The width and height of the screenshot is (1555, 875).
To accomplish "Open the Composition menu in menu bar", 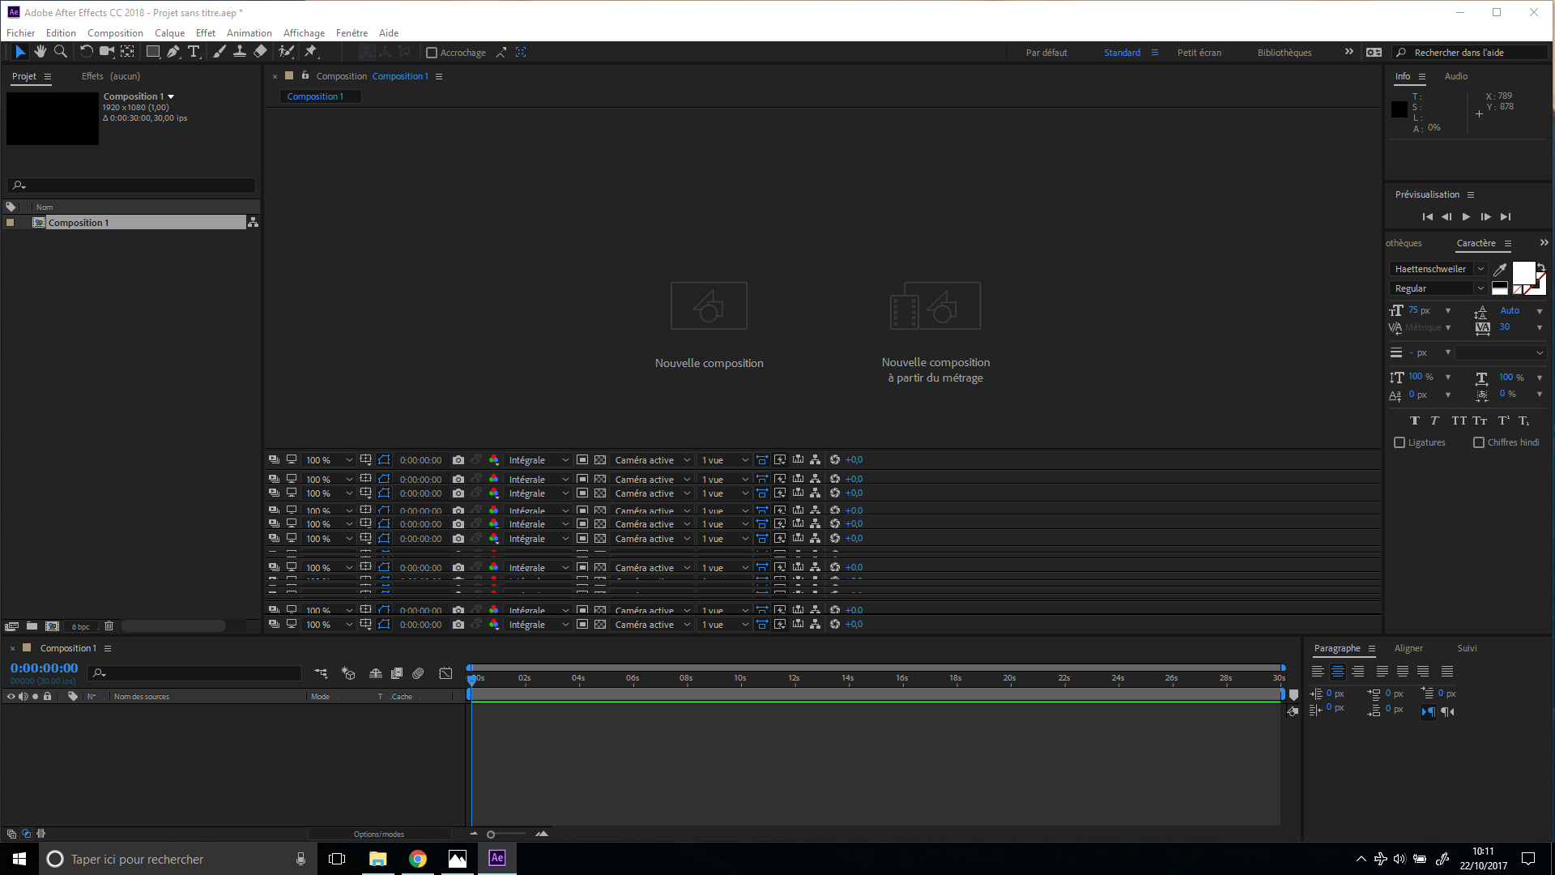I will [x=115, y=33].
